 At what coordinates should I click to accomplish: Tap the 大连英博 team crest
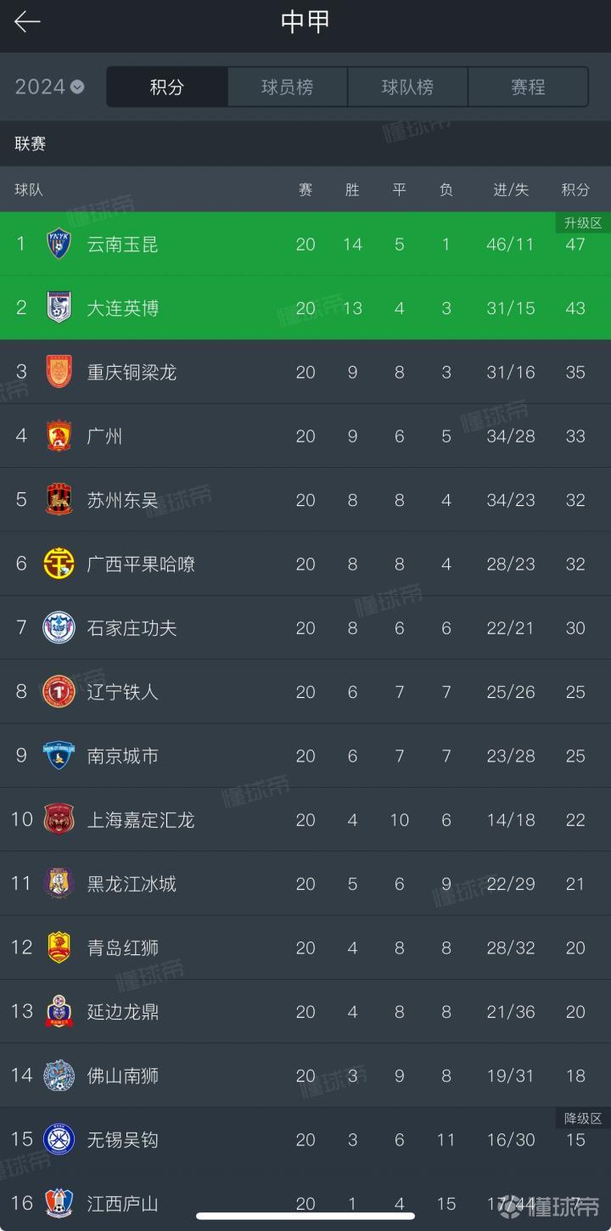59,308
